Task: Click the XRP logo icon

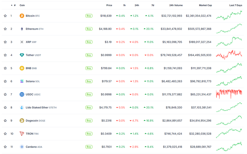Action: pos(22,42)
